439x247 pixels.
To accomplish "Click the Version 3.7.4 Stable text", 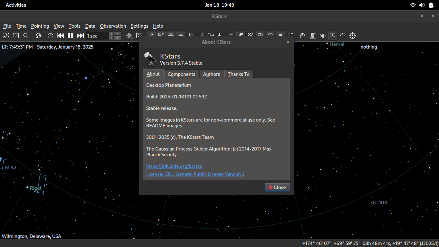I will 181,63.
